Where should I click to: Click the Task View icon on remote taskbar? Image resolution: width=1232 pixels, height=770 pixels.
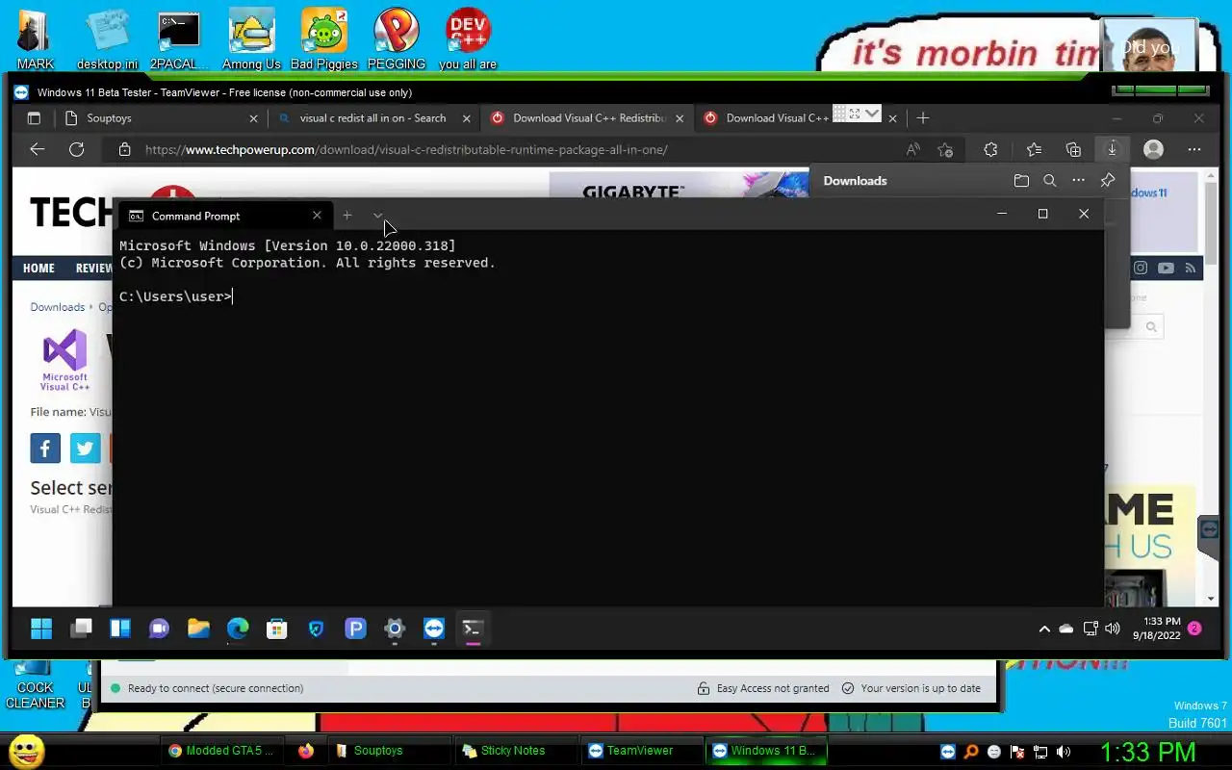point(81,629)
